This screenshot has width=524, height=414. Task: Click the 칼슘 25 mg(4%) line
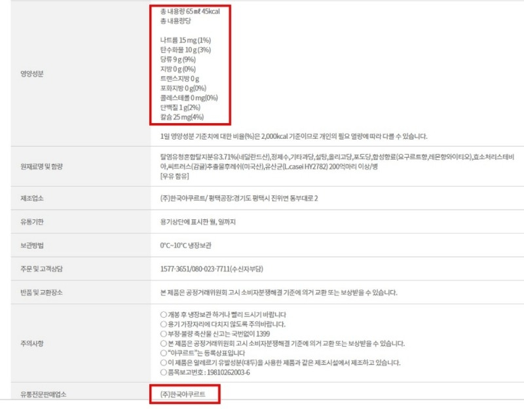click(181, 117)
